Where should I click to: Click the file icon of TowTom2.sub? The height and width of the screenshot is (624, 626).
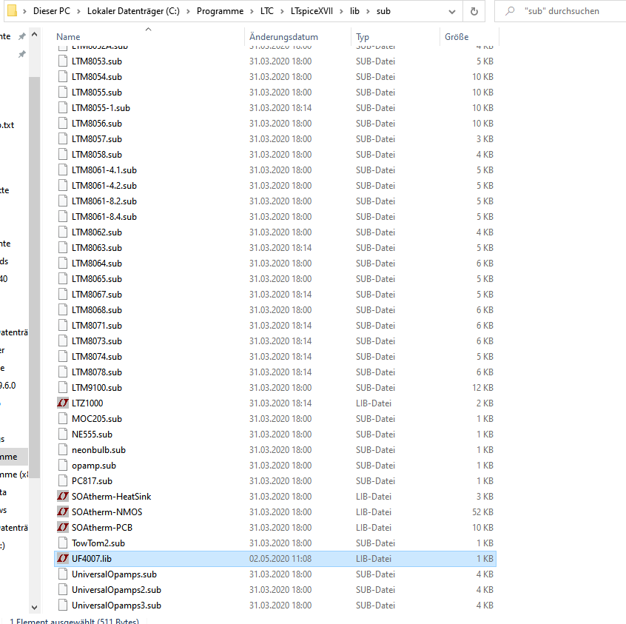pyautogui.click(x=63, y=543)
